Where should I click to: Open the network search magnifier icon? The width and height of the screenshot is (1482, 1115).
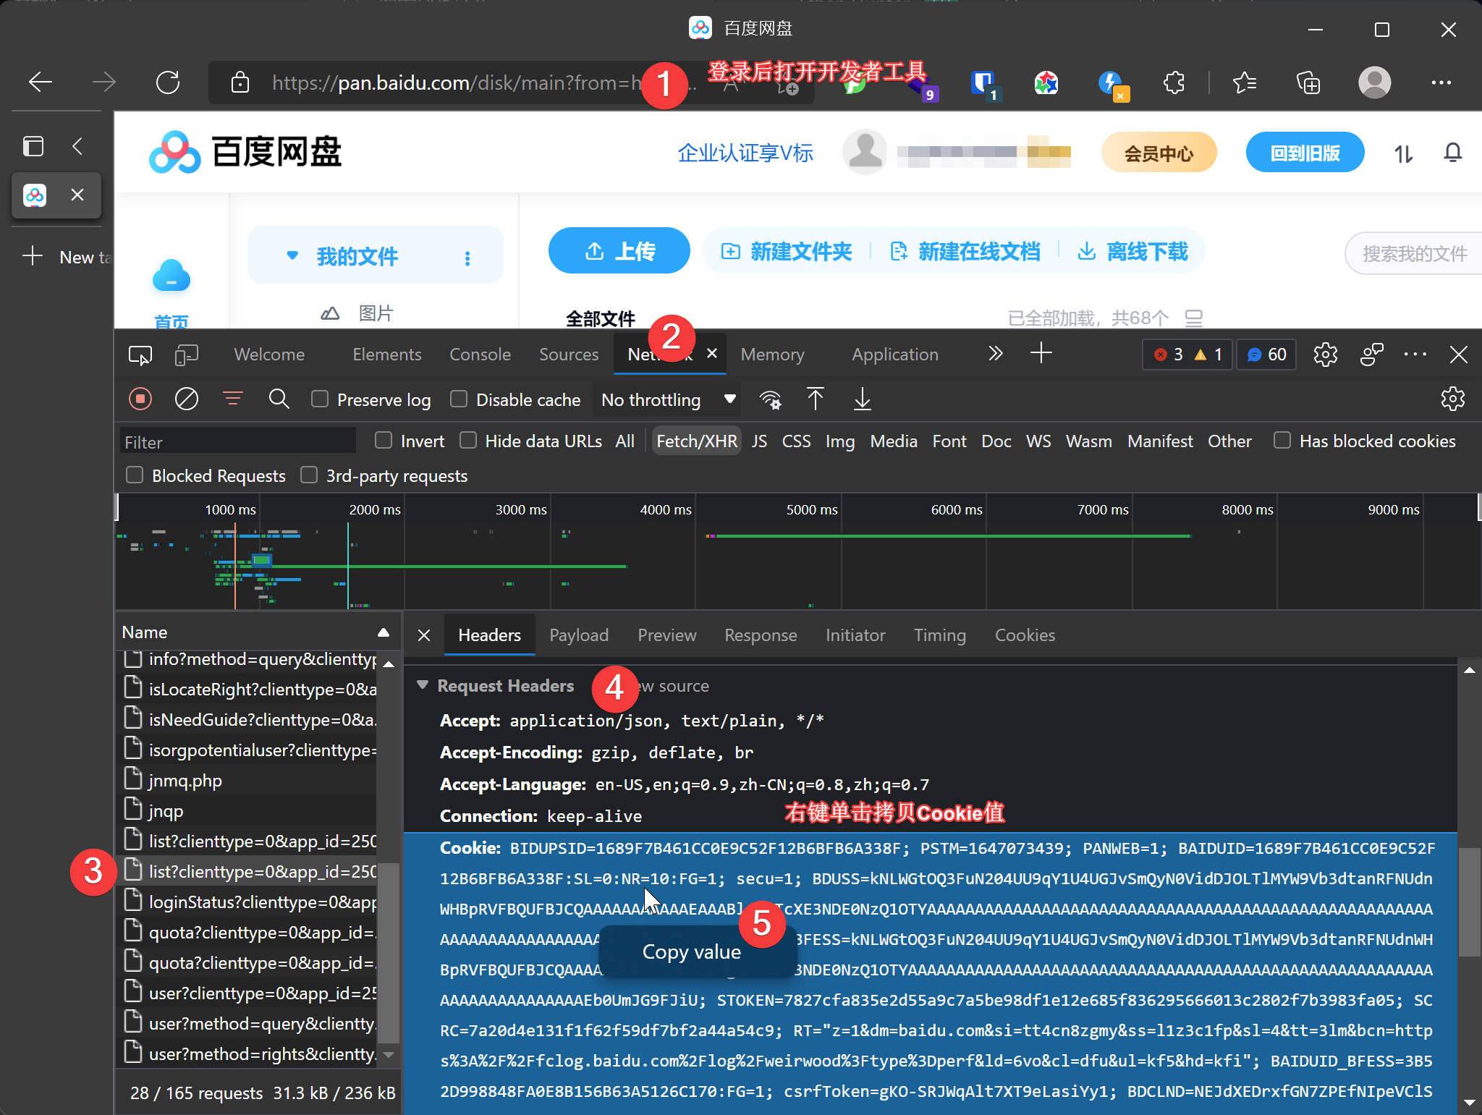tap(279, 399)
